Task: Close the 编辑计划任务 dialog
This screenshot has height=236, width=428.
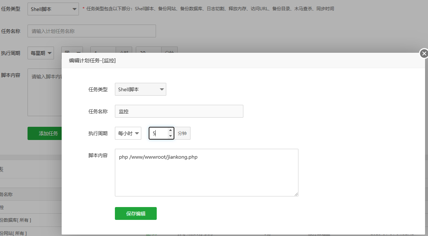Action: (424, 54)
